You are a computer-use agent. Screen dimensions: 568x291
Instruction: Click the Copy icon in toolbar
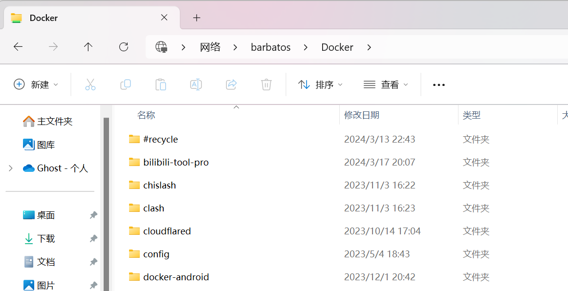point(125,84)
